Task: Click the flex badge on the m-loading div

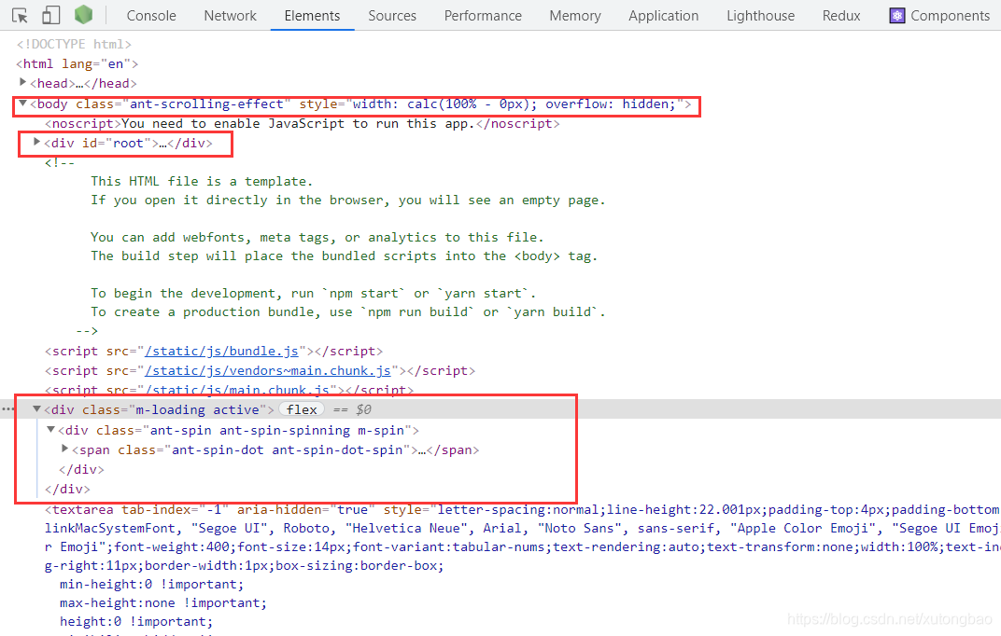Action: click(301, 408)
